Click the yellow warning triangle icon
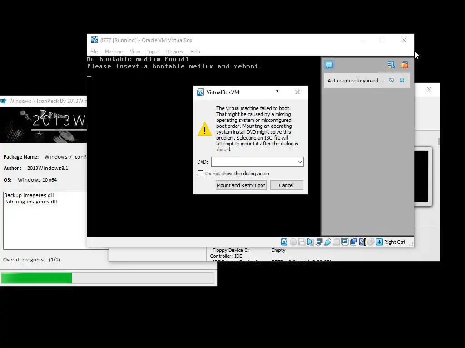The height and width of the screenshot is (348, 465). (x=205, y=129)
